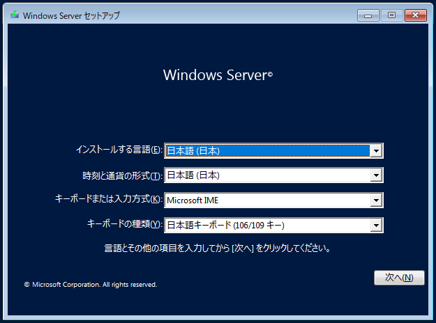Image resolution: width=436 pixels, height=323 pixels.
Task: Click the インストールする言語(E) label
Action: pos(119,150)
